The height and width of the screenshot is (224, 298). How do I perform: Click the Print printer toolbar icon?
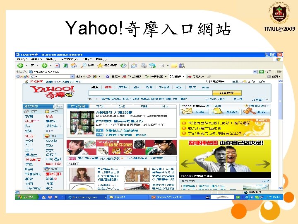pos(144,66)
